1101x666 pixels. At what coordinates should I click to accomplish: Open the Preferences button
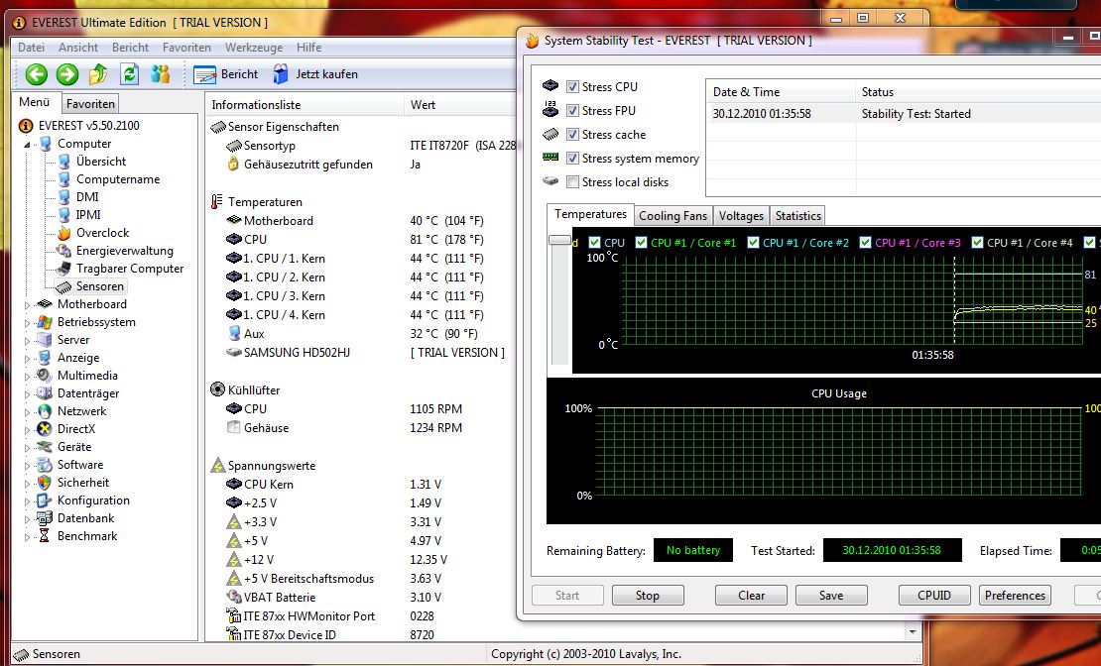pyautogui.click(x=1015, y=595)
